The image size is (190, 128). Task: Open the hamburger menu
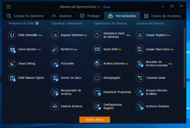tap(9, 7)
